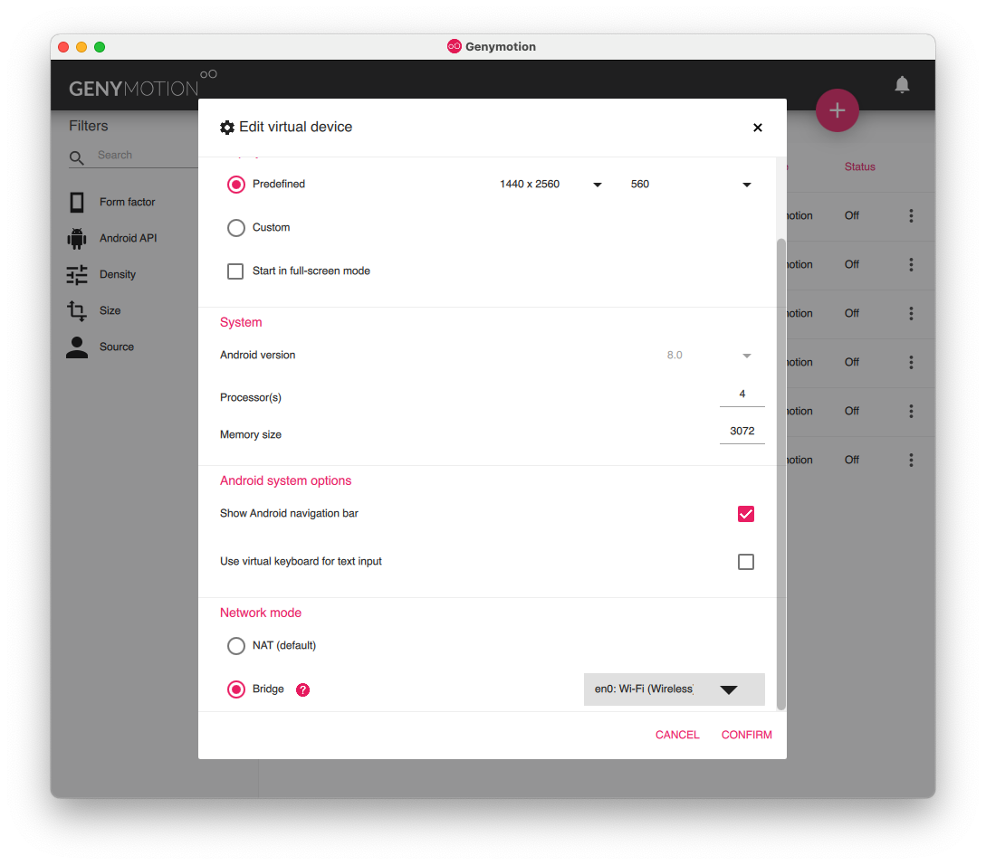Viewport: 986px width, 865px height.
Task: Click the gear icon beside Edit virtual device
Action: tap(227, 128)
